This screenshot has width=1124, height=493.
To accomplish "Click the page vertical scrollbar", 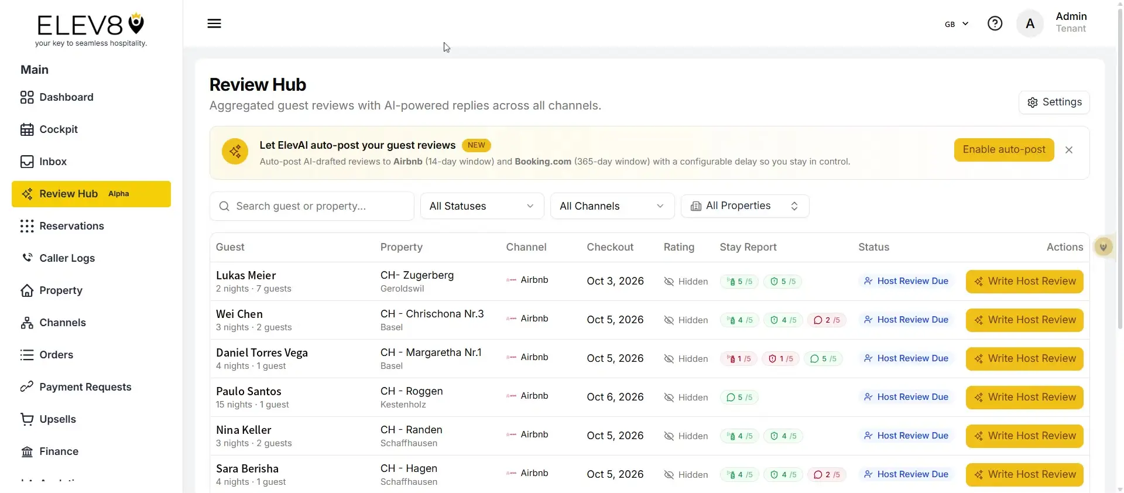I will coord(1120,170).
